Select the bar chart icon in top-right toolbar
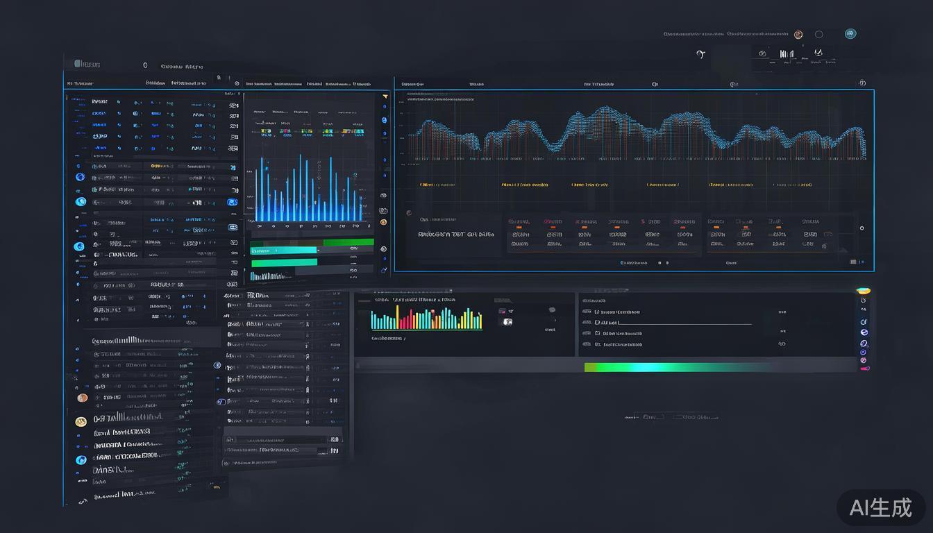The height and width of the screenshot is (533, 933). pyautogui.click(x=786, y=53)
